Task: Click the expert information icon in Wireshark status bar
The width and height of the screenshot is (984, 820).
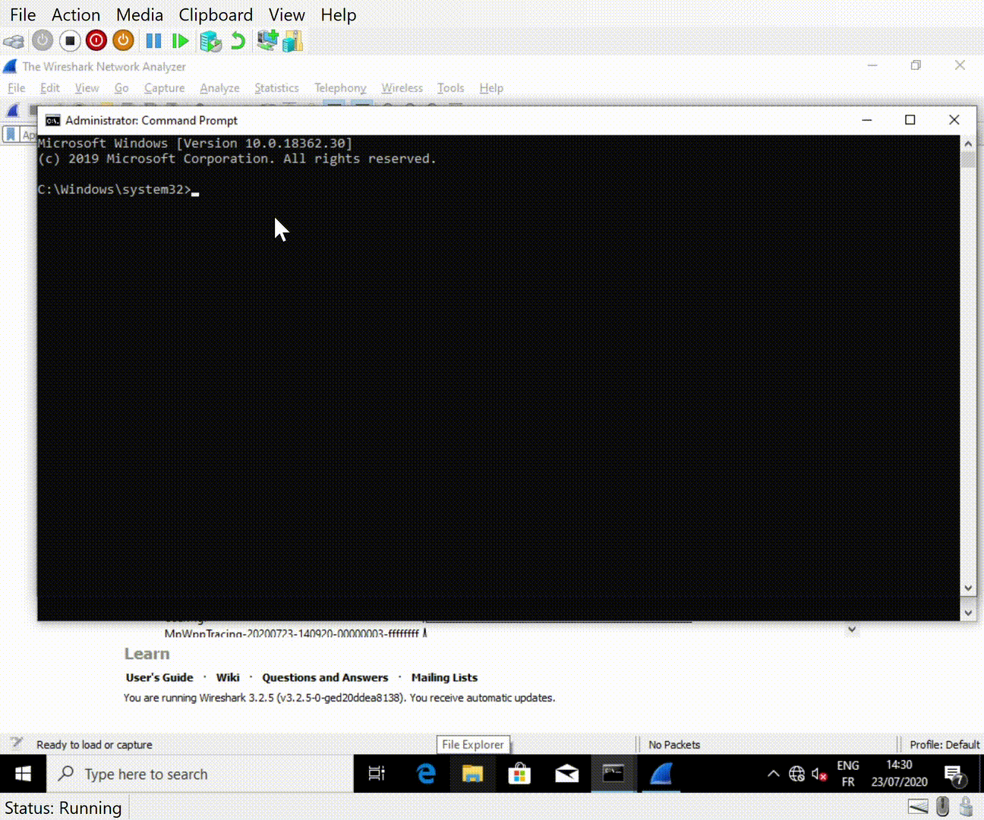Action: tap(16, 743)
